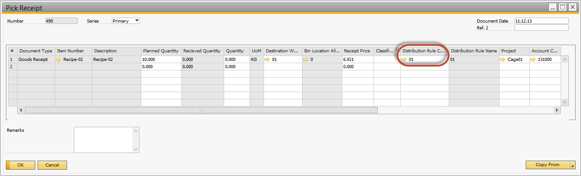Select the Quantity cell in row 1

click(x=236, y=59)
